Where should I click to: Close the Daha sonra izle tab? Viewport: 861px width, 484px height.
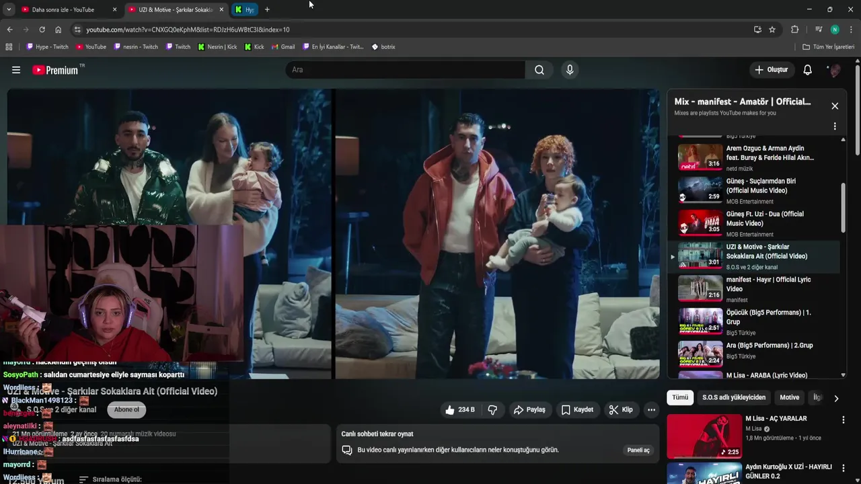point(114,9)
